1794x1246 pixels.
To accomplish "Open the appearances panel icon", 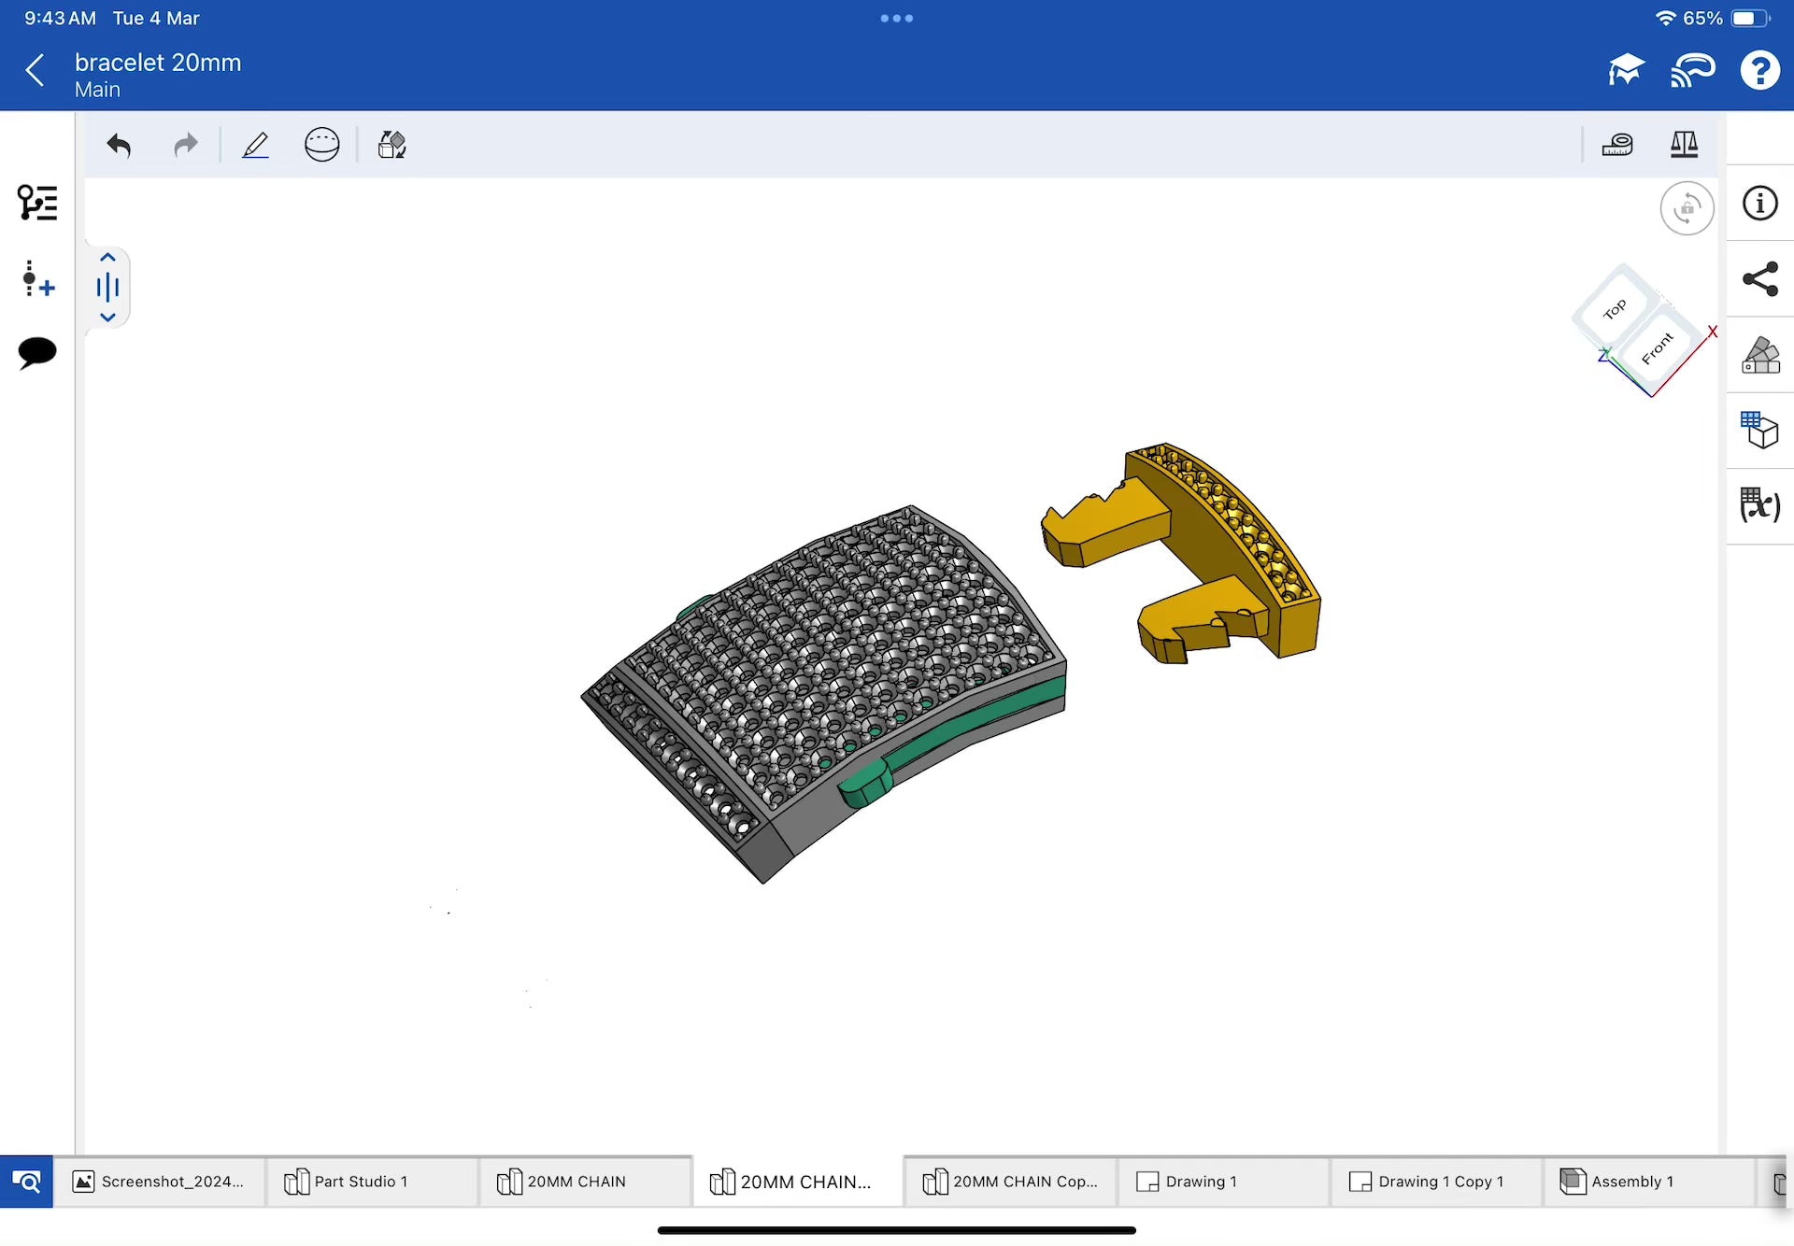I will pos(1760,355).
